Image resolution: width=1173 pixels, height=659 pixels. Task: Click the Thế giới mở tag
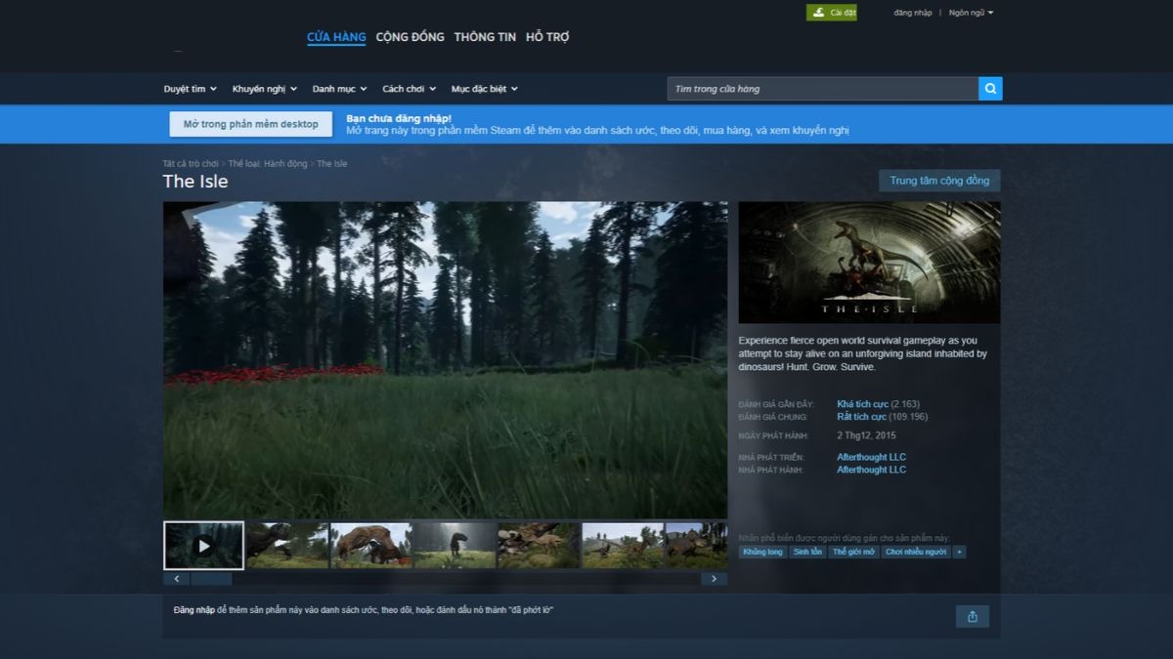[x=853, y=552]
